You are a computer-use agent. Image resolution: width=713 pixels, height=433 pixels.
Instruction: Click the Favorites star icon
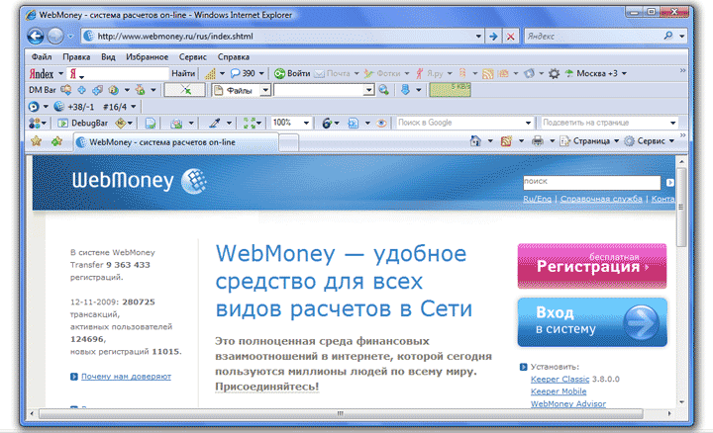coord(36,141)
